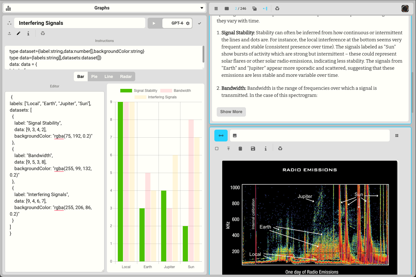Click the 2 / 246 page counter
Viewport: 416px width, 277px height.
[241, 9]
